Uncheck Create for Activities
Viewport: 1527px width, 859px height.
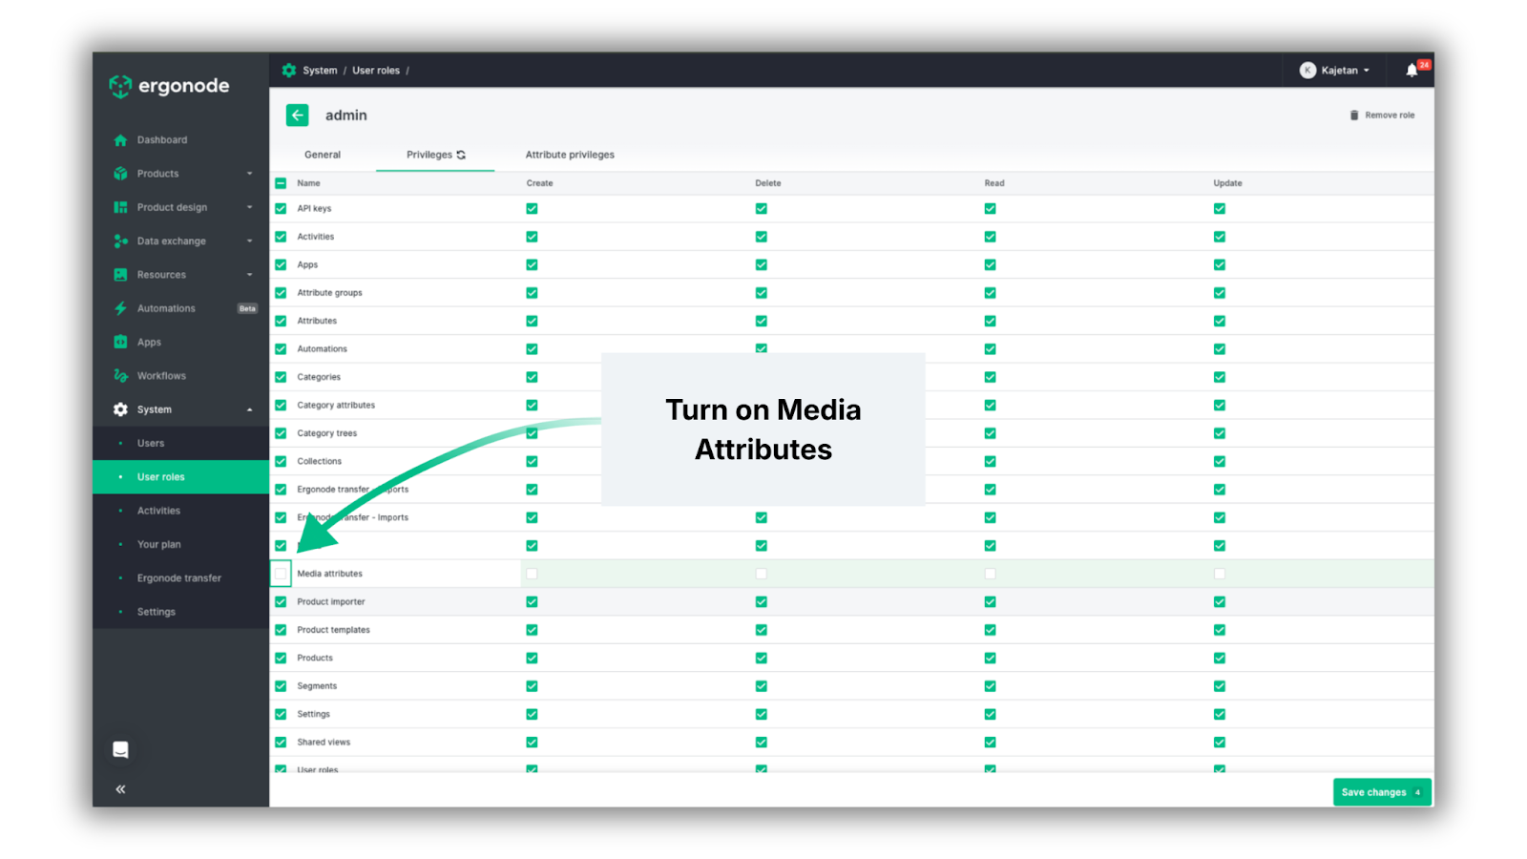pos(532,237)
